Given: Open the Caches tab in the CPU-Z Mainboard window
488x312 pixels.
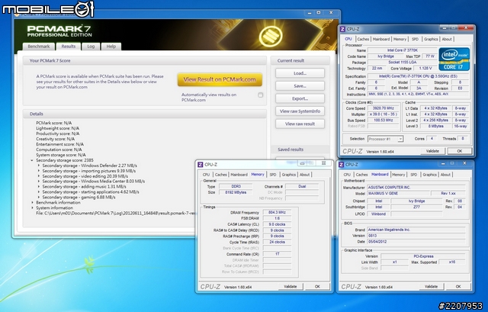Looking at the screenshot, I should [361, 175].
